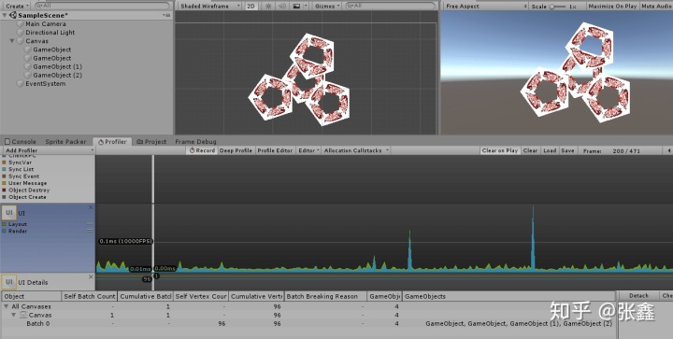Toggle scene lighting sun icon
673x339 pixels.
pyautogui.click(x=268, y=6)
